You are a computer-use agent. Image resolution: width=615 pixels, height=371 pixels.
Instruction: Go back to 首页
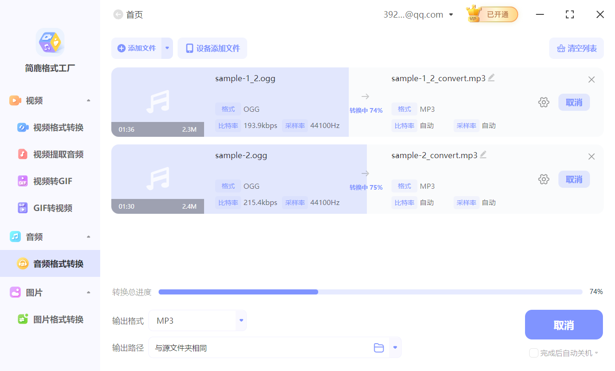(x=128, y=14)
